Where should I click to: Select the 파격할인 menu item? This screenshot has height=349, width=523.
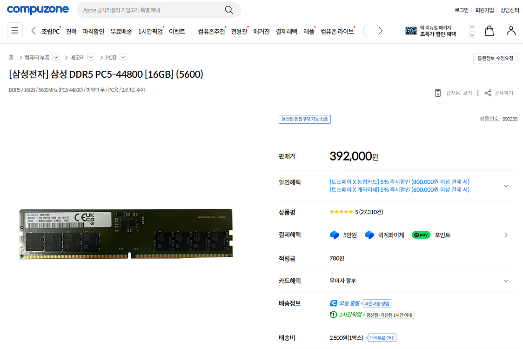tap(94, 32)
